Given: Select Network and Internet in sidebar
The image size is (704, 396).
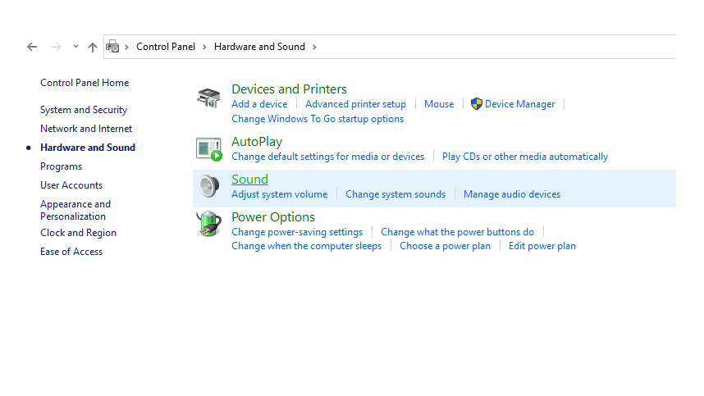Looking at the screenshot, I should (86, 129).
